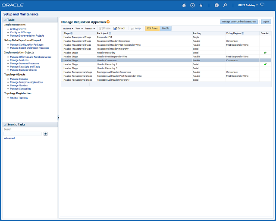The height and width of the screenshot is (221, 276).
Task: Click the Advanced search link
Action: 9,138
